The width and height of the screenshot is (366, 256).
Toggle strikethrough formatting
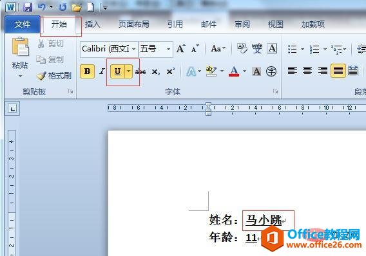140,71
